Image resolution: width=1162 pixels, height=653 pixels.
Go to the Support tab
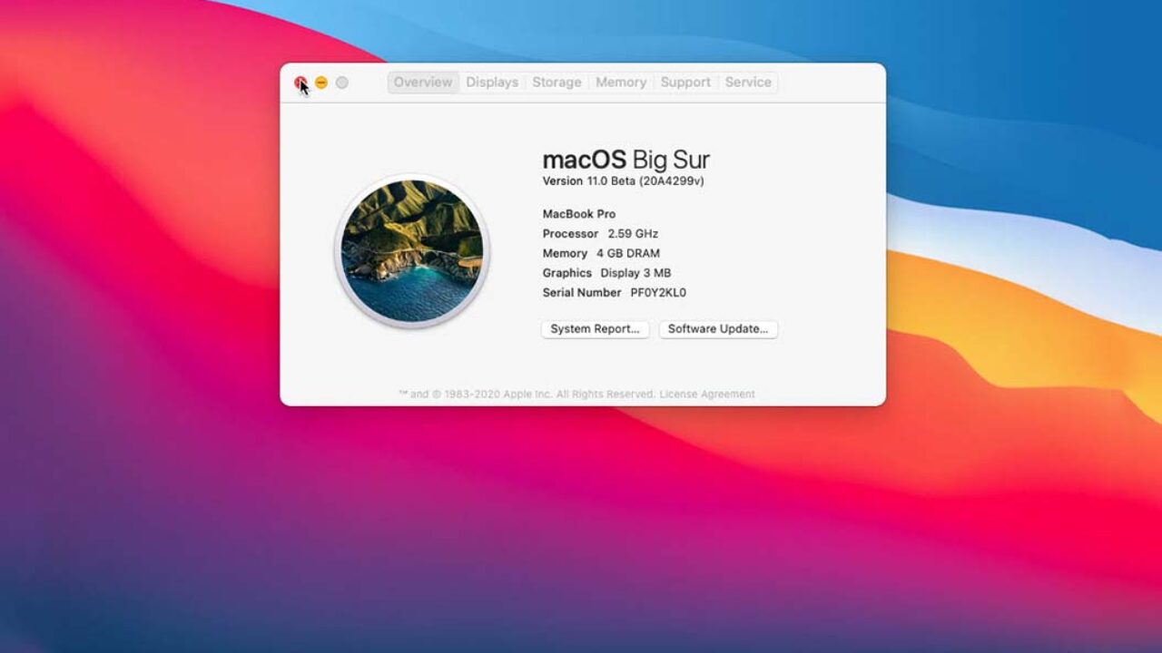pos(685,83)
